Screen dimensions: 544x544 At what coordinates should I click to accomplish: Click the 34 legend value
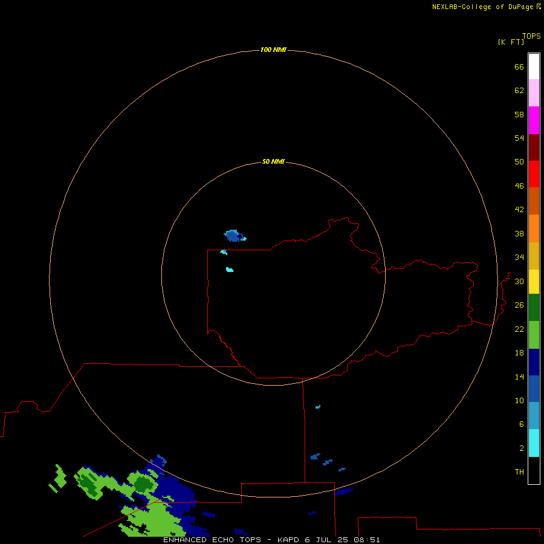point(519,257)
